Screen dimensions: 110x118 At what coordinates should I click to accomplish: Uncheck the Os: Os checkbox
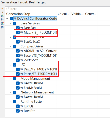18,106
